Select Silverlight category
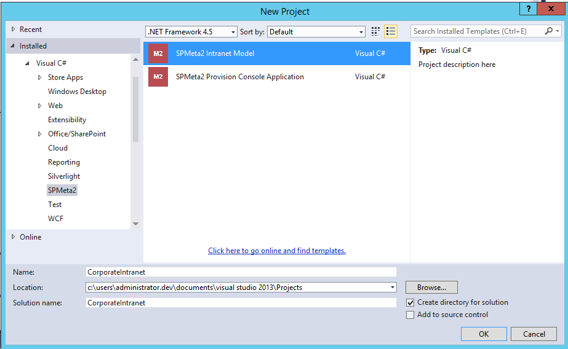This screenshot has height=349, width=568. point(64,176)
